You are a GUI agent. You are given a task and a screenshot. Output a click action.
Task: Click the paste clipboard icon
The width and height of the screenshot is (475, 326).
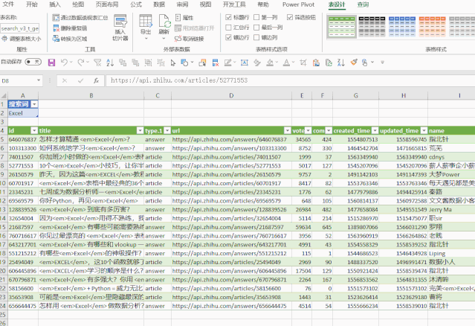click(316, 63)
